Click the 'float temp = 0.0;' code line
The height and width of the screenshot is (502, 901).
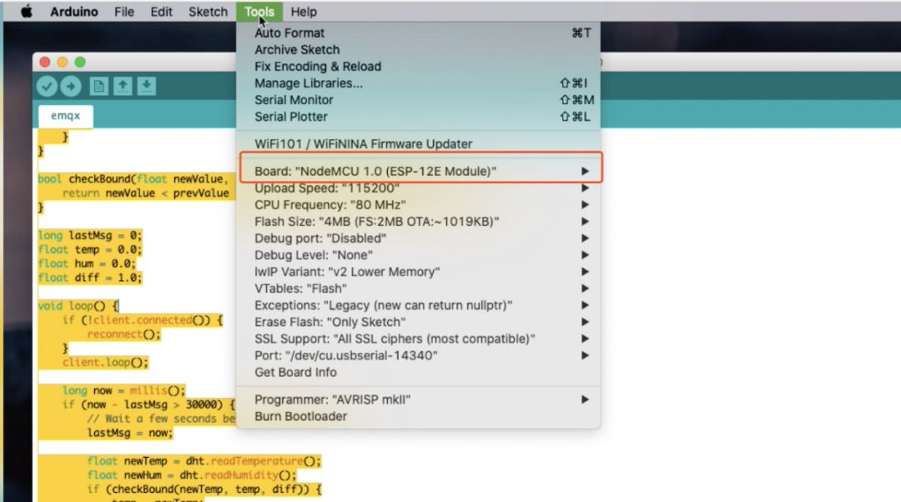[x=90, y=250]
